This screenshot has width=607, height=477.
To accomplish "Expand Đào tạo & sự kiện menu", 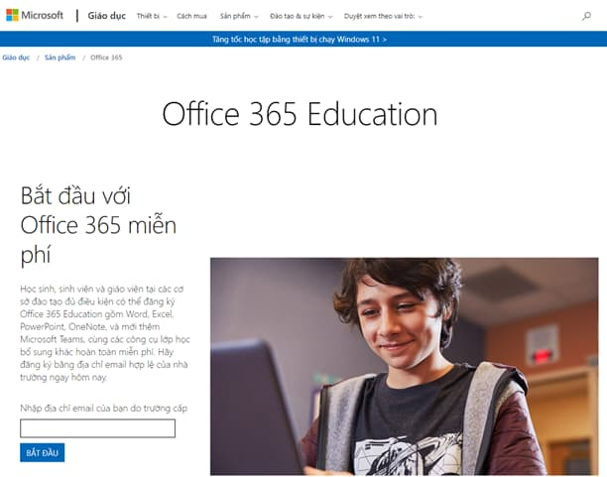I will coord(302,16).
